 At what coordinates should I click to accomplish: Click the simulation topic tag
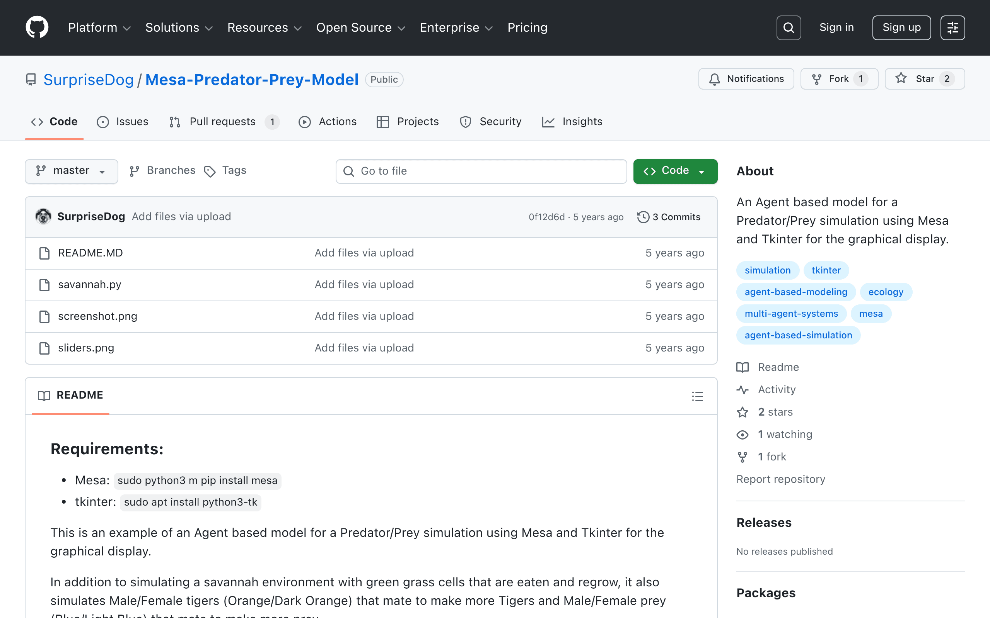pos(768,270)
